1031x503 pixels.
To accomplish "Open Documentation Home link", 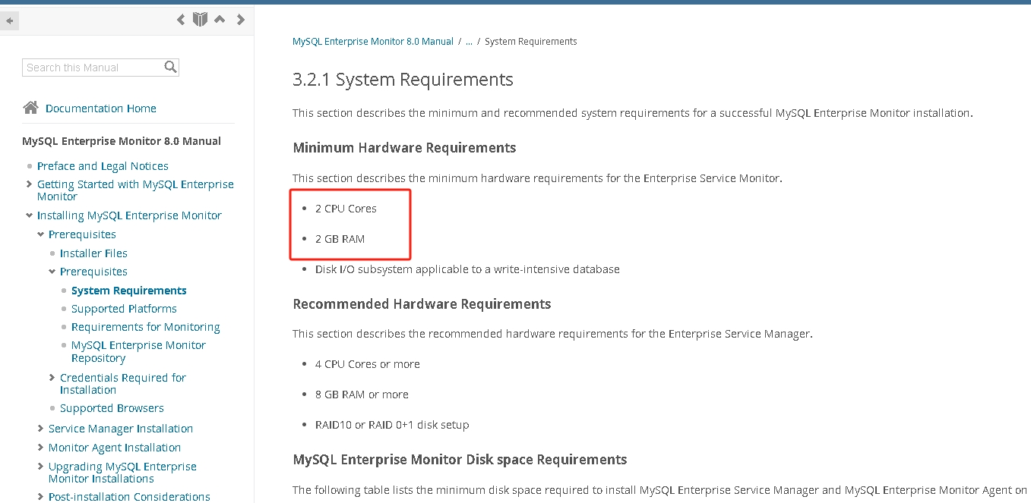I will 101,108.
